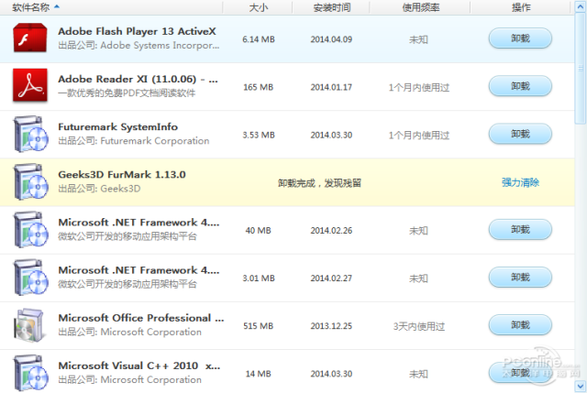This screenshot has height=393, width=587.
Task: Select the Microsoft Office Professional title
Action: point(141,318)
